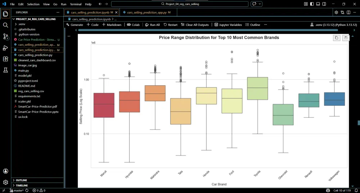Click Run All in notebook toolbar
360x193 pixels.
tap(152, 24)
